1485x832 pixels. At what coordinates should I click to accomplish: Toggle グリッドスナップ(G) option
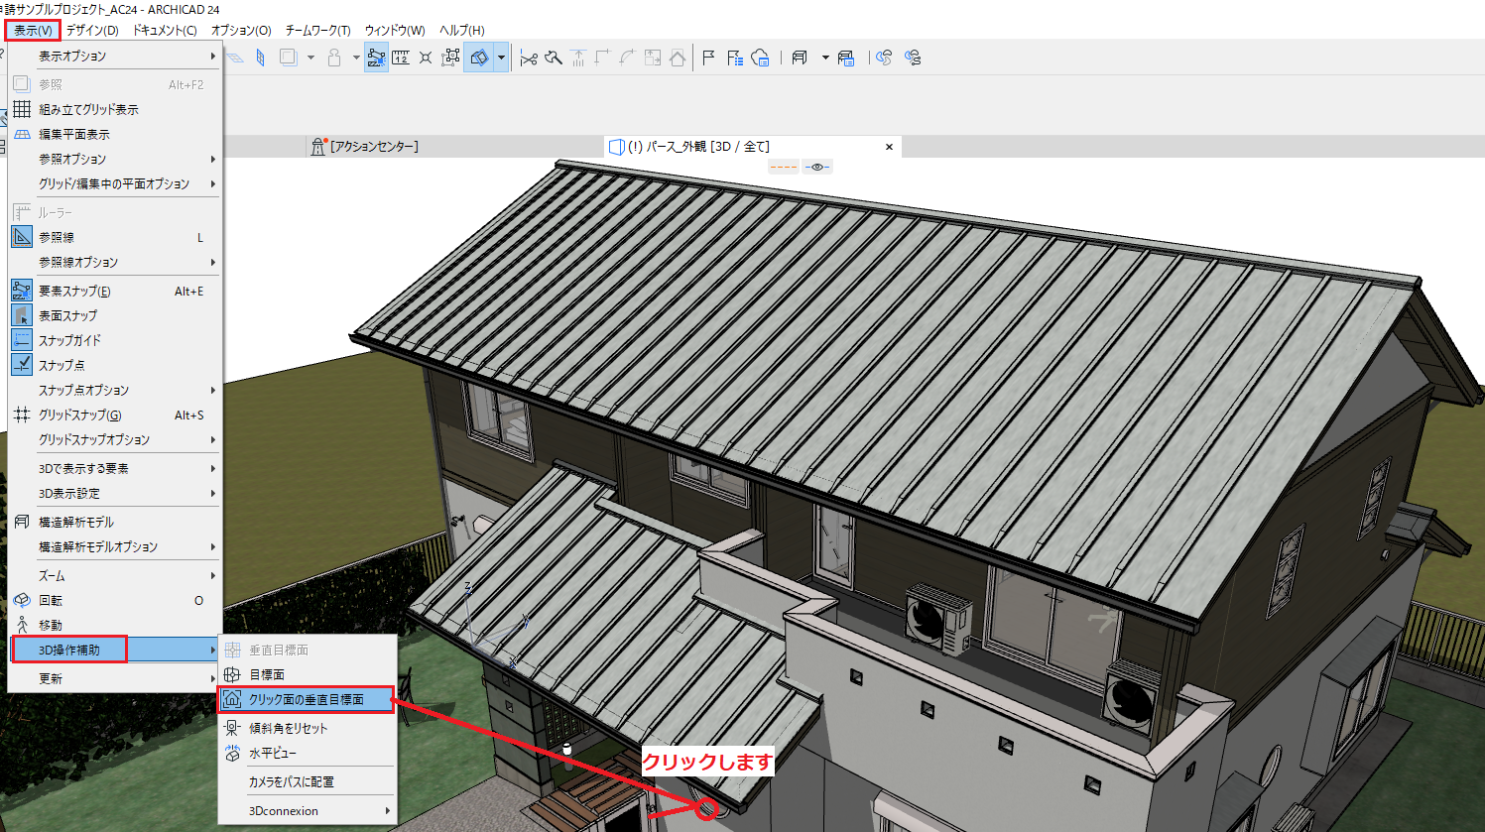(x=115, y=415)
